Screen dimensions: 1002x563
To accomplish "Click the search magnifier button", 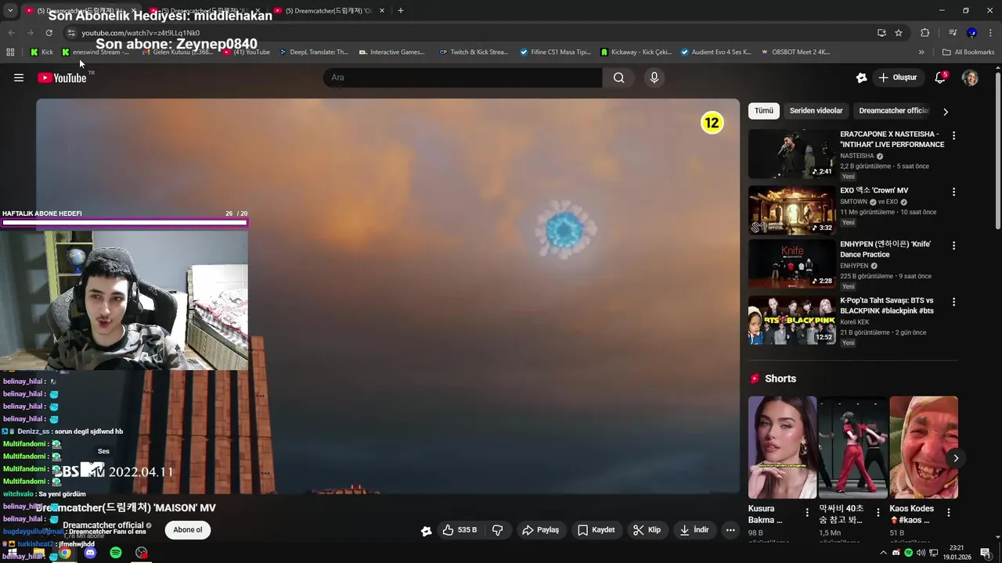I will (619, 77).
